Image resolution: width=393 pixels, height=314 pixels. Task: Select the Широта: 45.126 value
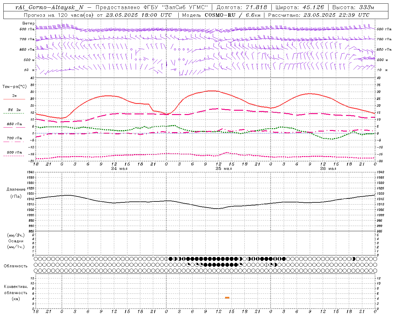coord(300,7)
